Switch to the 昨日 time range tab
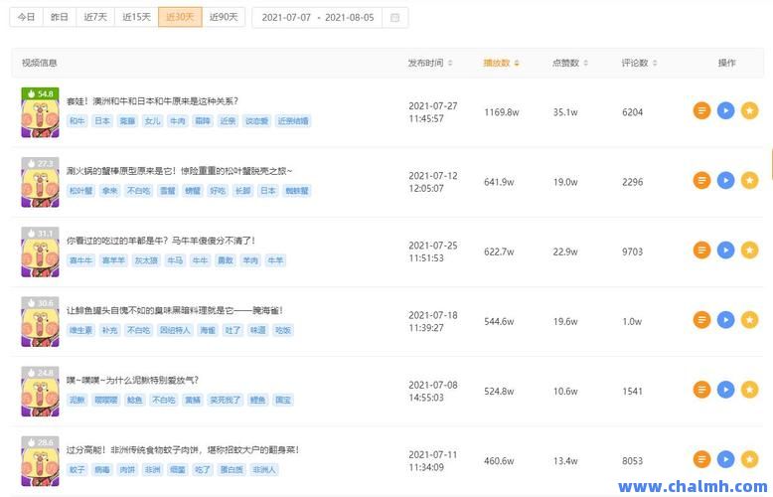The width and height of the screenshot is (773, 497). coord(60,17)
